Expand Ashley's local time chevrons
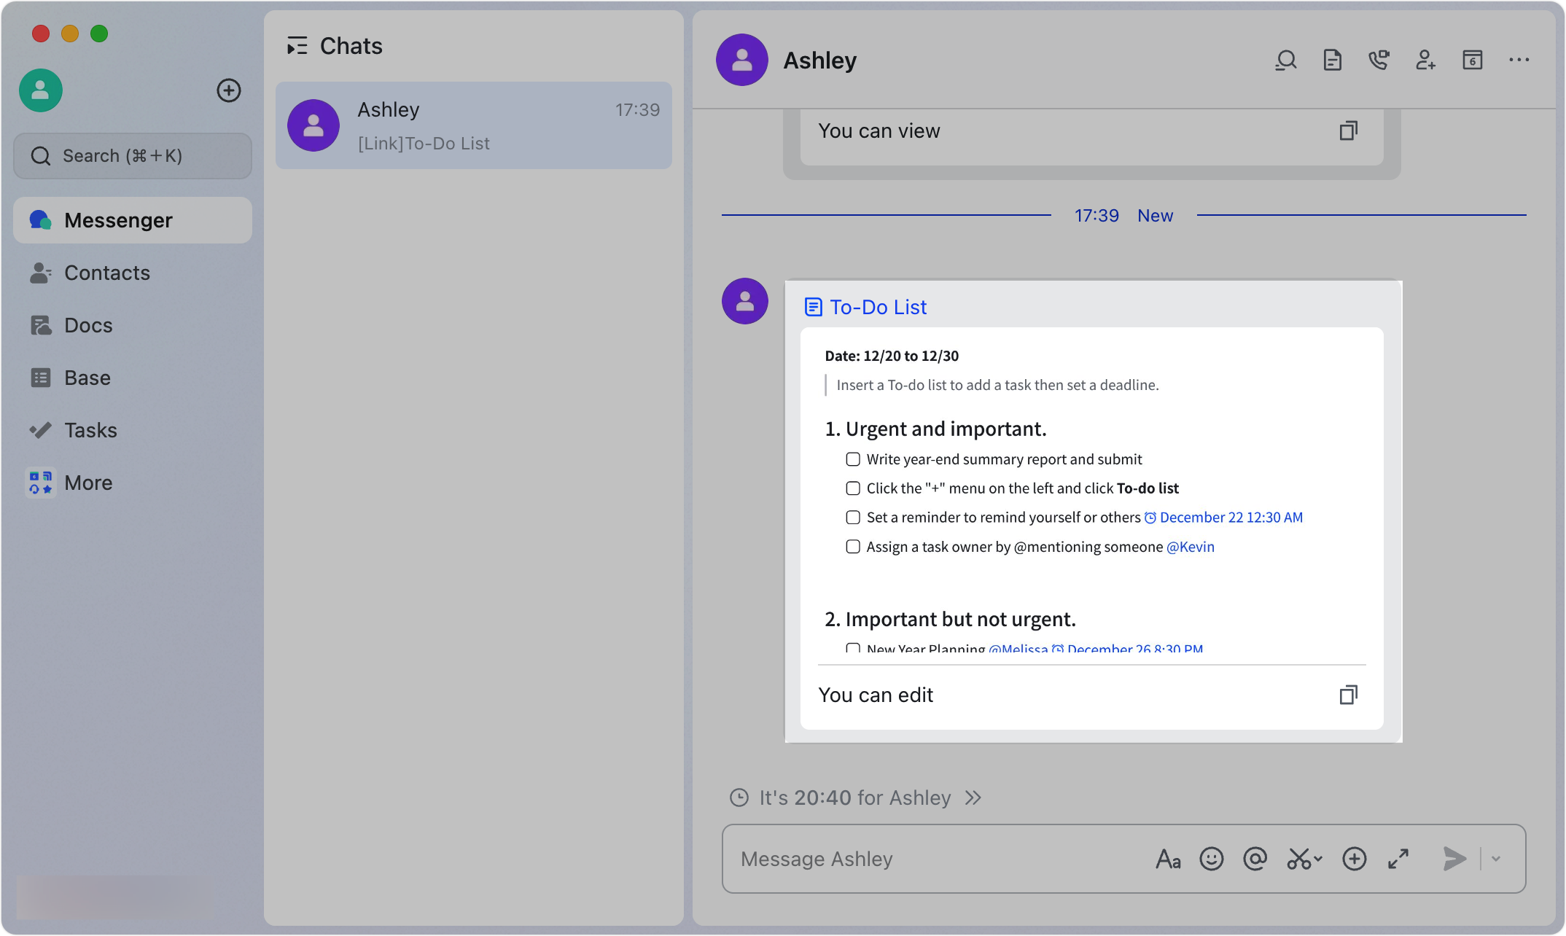The height and width of the screenshot is (936, 1566). pos(973,797)
